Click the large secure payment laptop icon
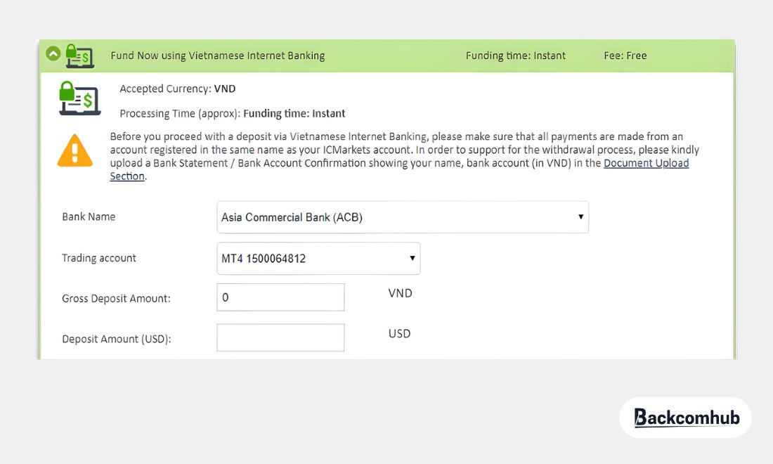The height and width of the screenshot is (464, 773). click(80, 98)
